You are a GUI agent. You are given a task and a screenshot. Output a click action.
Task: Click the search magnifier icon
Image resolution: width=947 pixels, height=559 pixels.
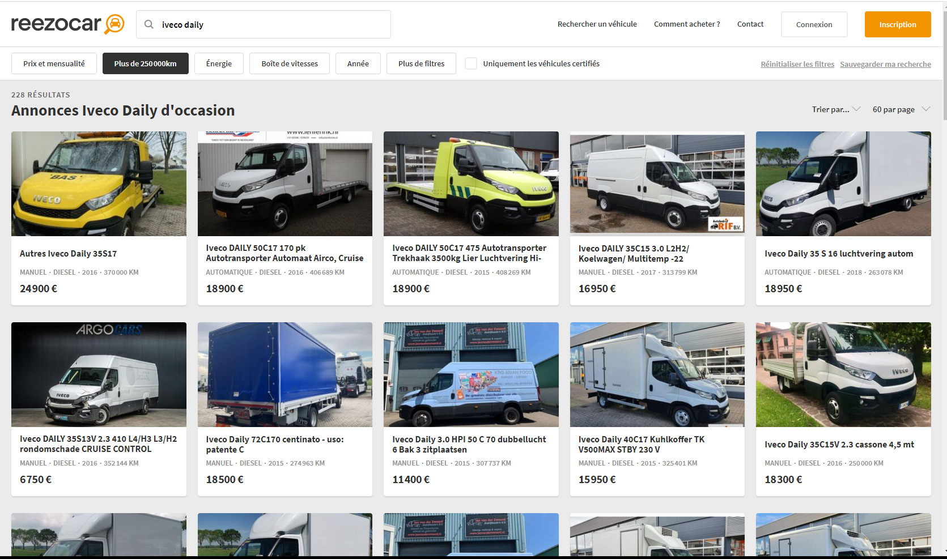149,24
